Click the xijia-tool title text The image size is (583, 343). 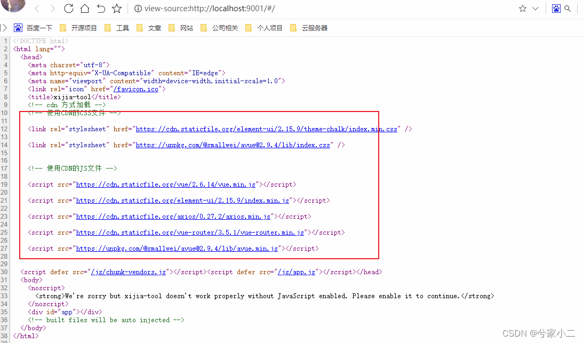click(x=72, y=97)
